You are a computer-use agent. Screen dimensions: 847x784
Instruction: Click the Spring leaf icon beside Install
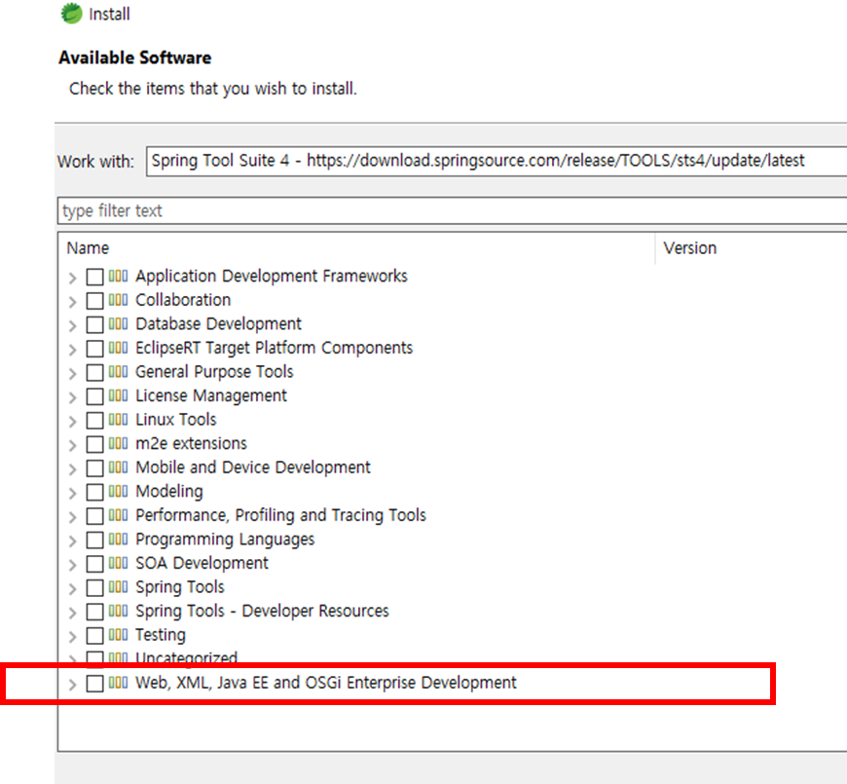(71, 14)
